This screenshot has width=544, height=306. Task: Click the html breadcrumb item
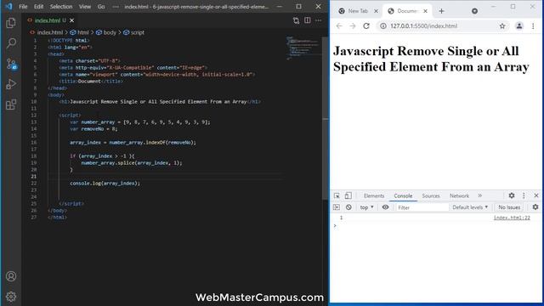pyautogui.click(x=83, y=32)
